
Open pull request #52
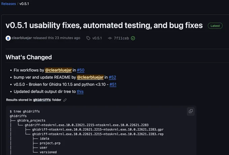tap(112, 77)
